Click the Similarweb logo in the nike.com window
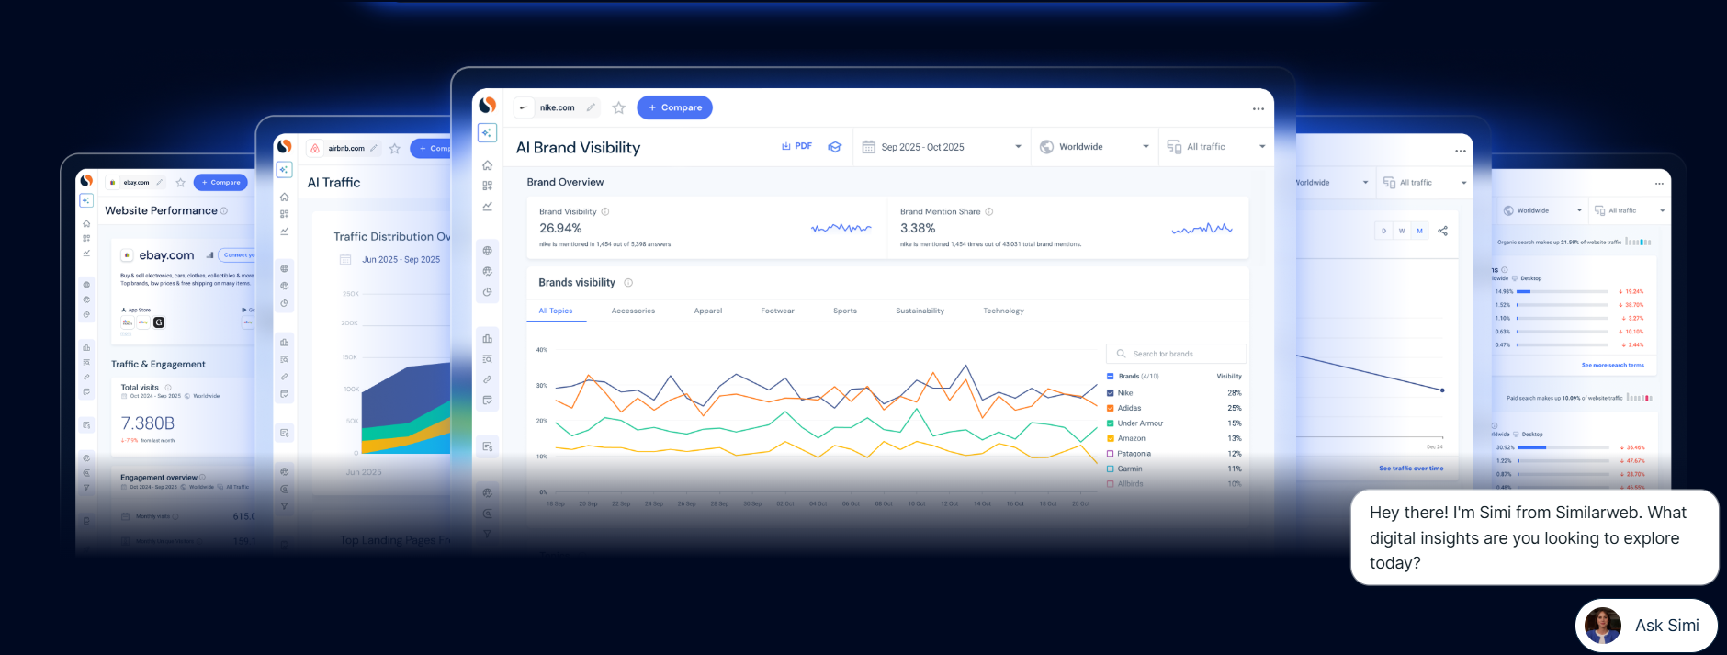 pos(487,105)
